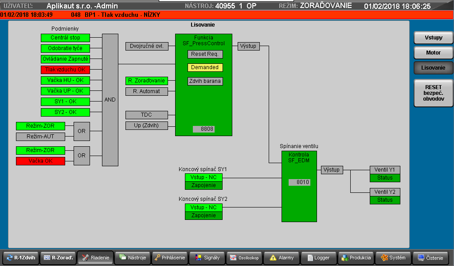454x266 pixels.
Task: Click Zapojenie of Koncový spínač SY2
Action: (x=204, y=215)
